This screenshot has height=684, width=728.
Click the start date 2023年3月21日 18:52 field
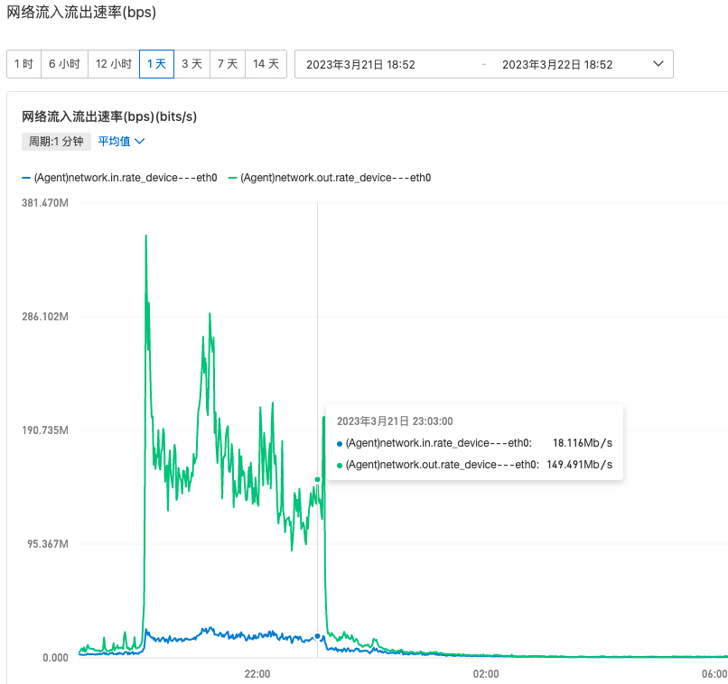tap(361, 64)
